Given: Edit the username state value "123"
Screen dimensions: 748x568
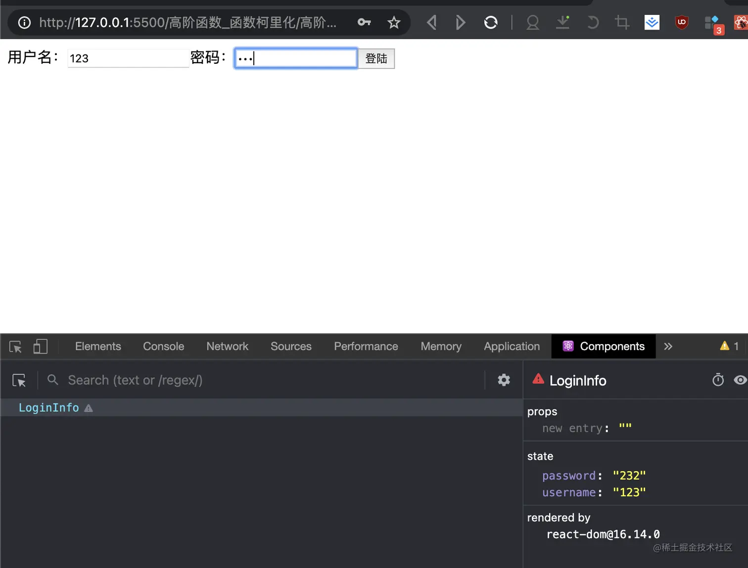Looking at the screenshot, I should click(x=629, y=492).
